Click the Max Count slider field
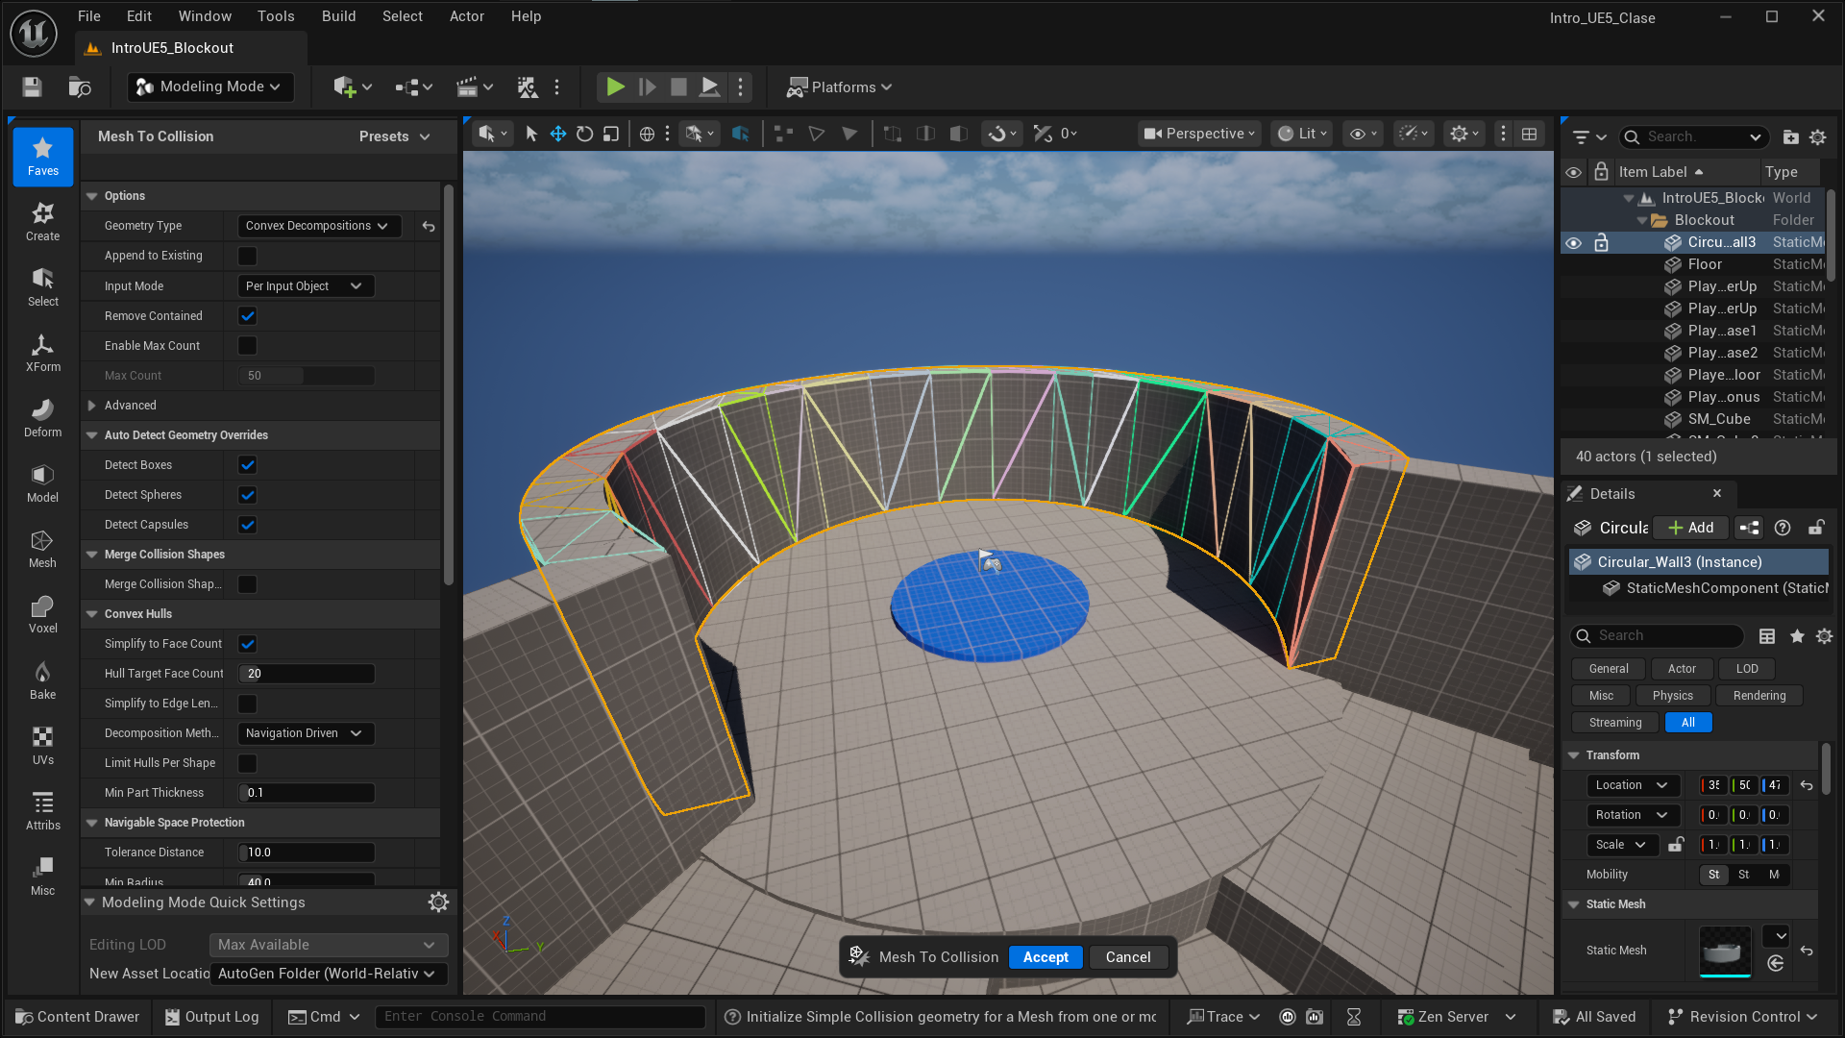The width and height of the screenshot is (1845, 1038). click(x=306, y=376)
